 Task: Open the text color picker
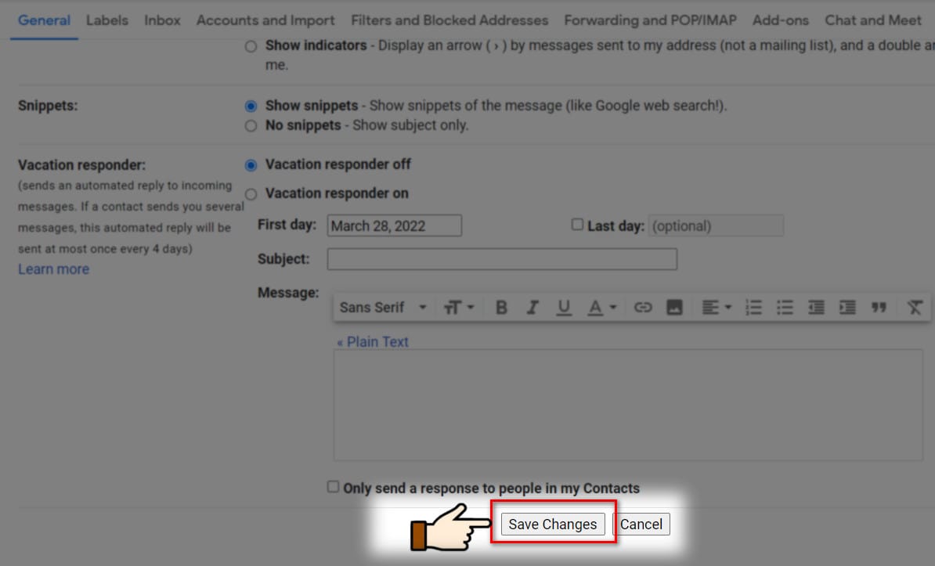tap(601, 307)
